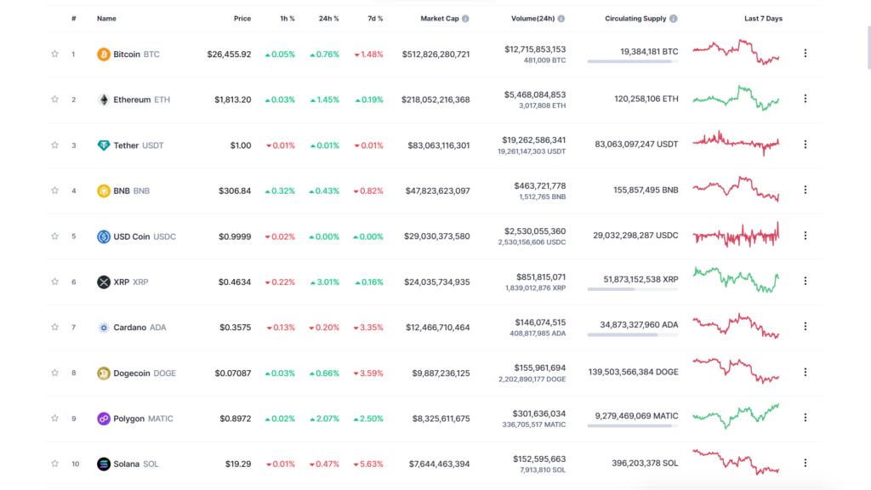Click the Polygon MATIC logo icon
871x490 pixels.
[x=104, y=419]
